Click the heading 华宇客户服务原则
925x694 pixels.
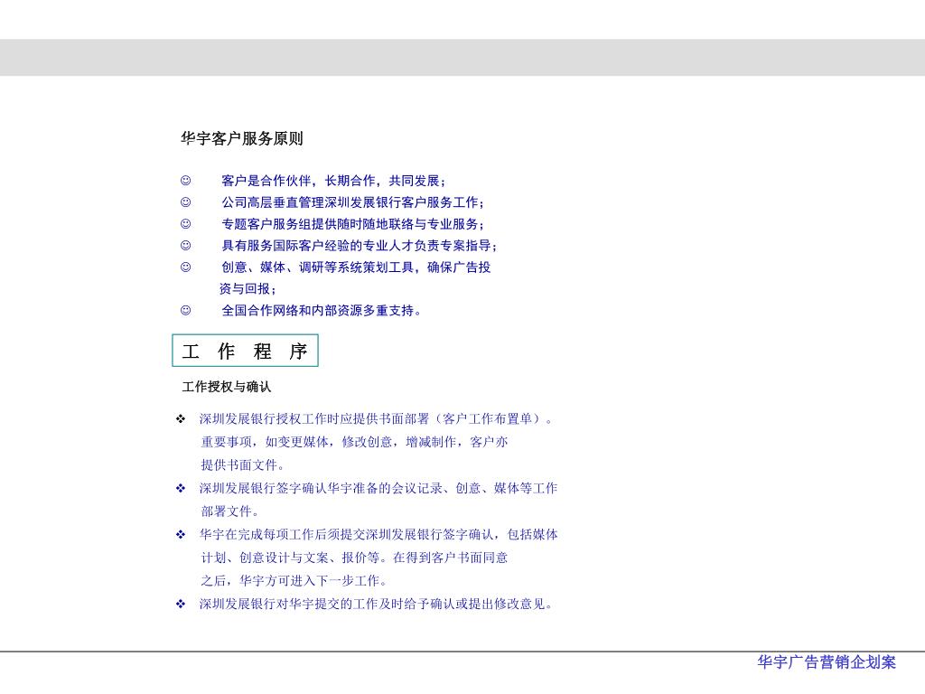tap(242, 138)
